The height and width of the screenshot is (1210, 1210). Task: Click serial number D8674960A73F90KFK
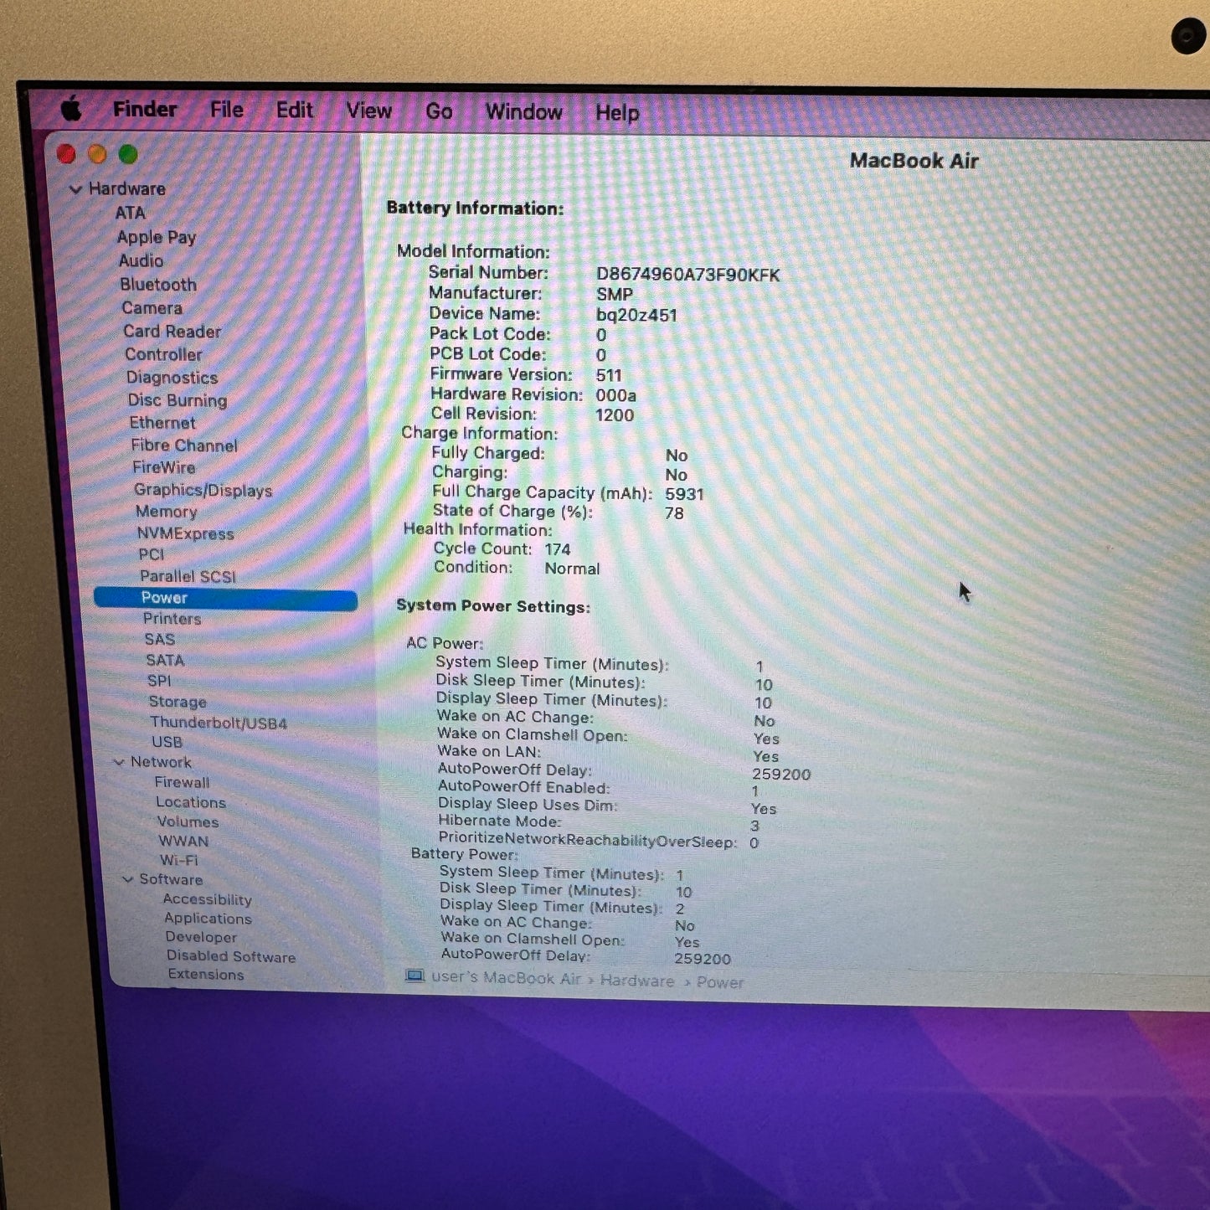click(x=688, y=275)
